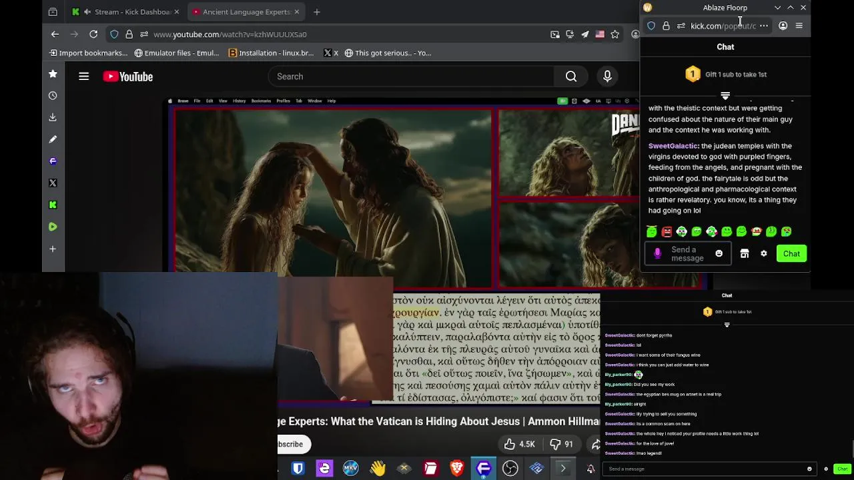Open the Kick shortcut in sidebar
This screenshot has width=854, height=480.
(x=53, y=205)
